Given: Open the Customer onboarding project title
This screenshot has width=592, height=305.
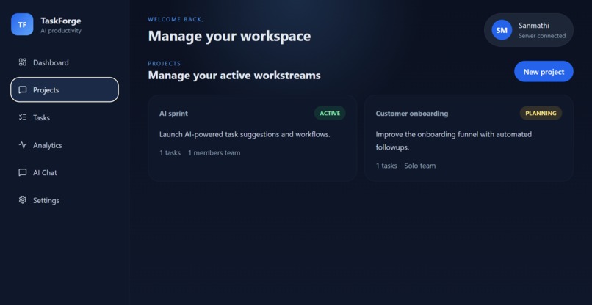Looking at the screenshot, I should (412, 114).
